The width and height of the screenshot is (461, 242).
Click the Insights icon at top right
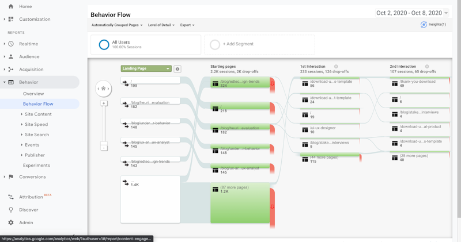[424, 25]
